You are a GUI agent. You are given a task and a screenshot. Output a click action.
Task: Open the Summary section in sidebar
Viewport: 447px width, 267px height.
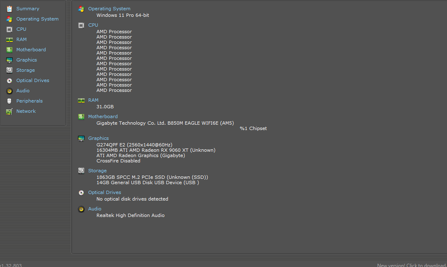(28, 9)
